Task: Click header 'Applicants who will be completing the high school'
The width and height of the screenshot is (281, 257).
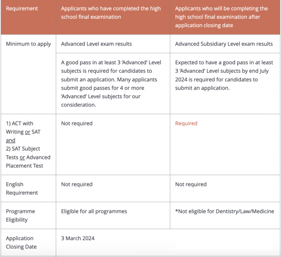Action: coord(221,17)
